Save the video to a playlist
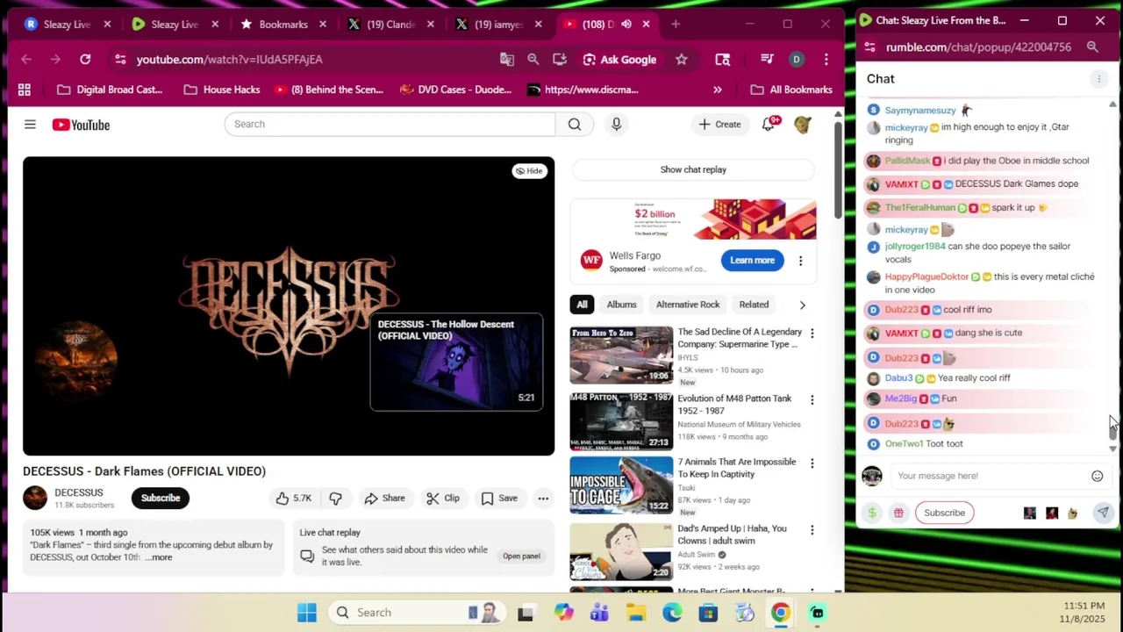 pos(499,498)
